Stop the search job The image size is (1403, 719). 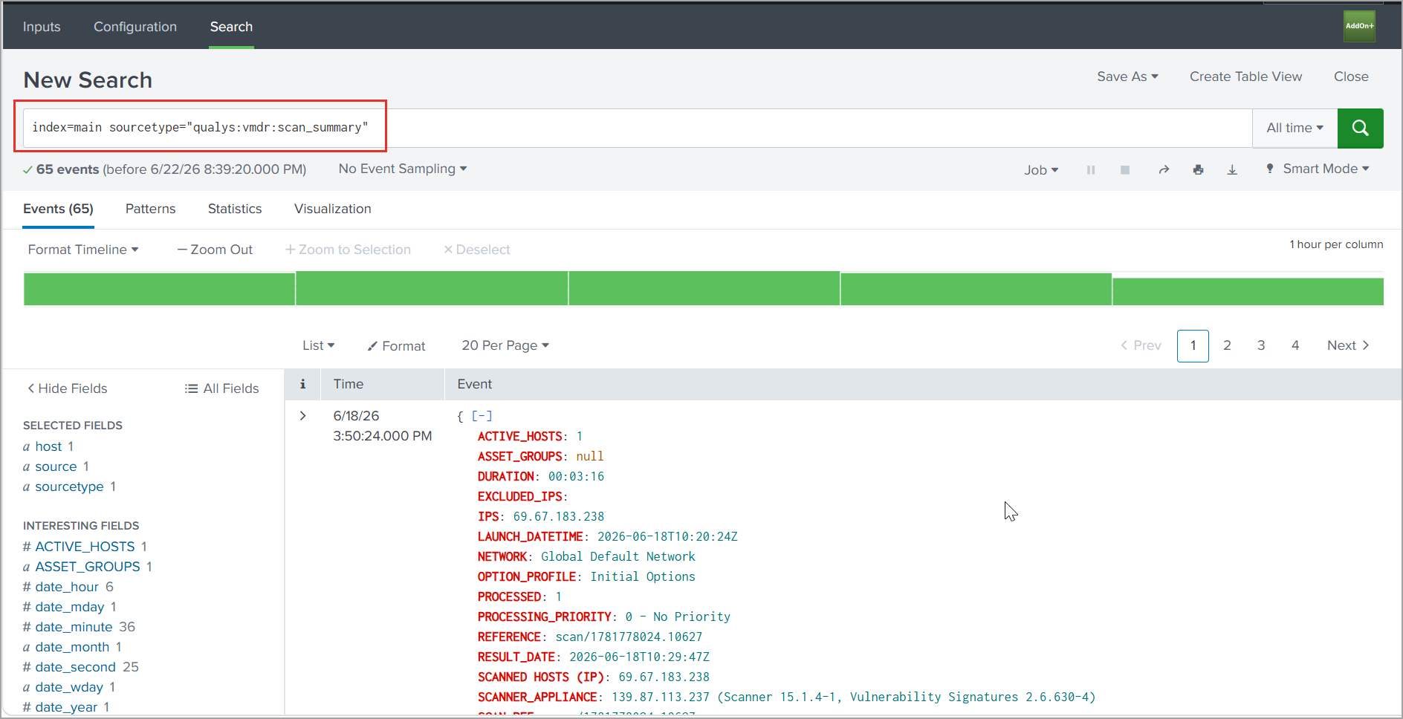1125,170
